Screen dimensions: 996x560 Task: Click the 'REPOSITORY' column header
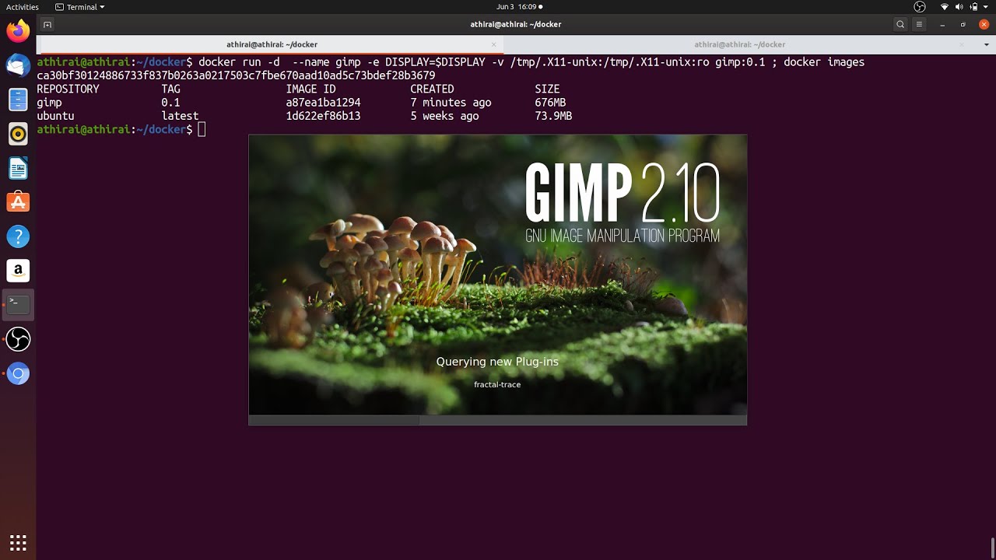click(68, 89)
